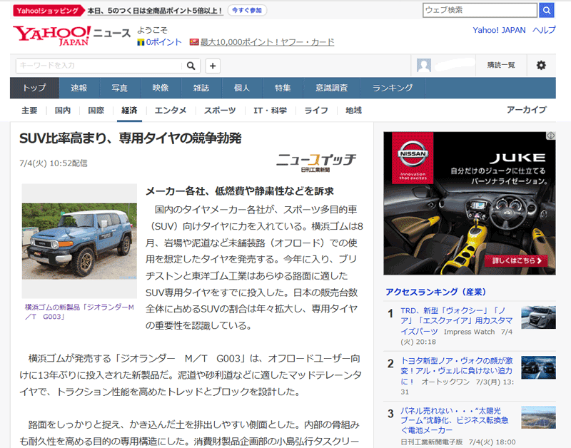Click the 0ポイント link

[x=164, y=42]
